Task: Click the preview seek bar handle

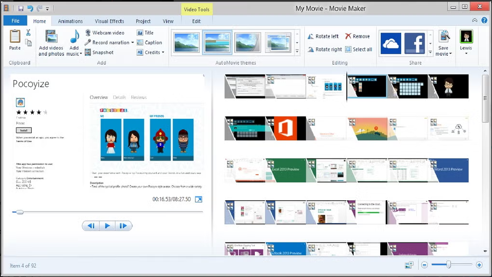Action: (x=20, y=212)
